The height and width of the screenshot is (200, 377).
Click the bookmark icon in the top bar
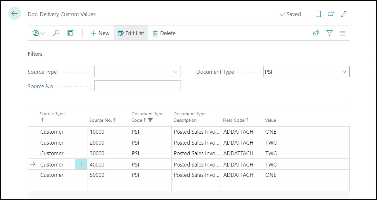(x=318, y=14)
